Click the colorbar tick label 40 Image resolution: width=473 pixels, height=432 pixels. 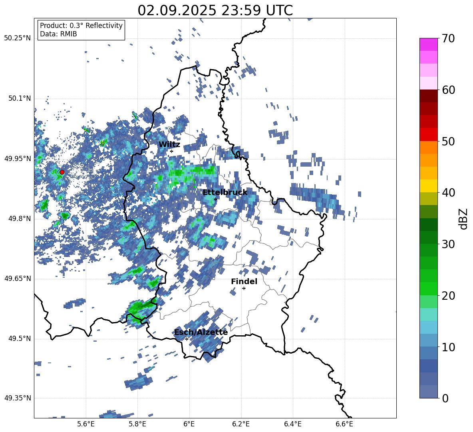click(x=448, y=193)
